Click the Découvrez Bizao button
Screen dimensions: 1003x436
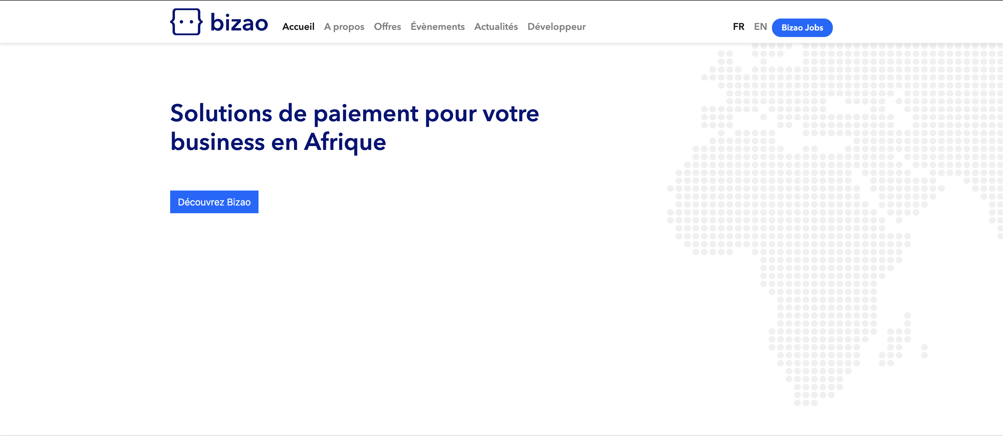(214, 202)
